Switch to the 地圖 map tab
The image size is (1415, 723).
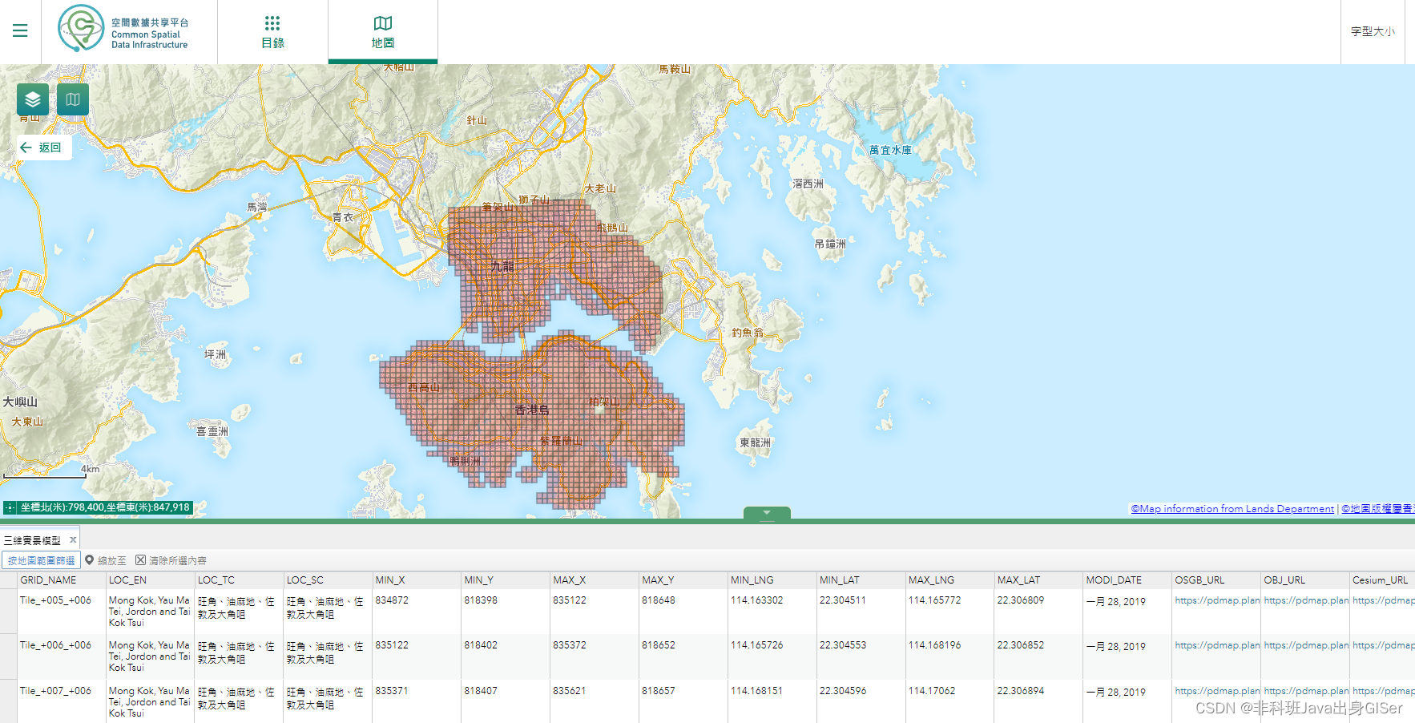(x=383, y=32)
